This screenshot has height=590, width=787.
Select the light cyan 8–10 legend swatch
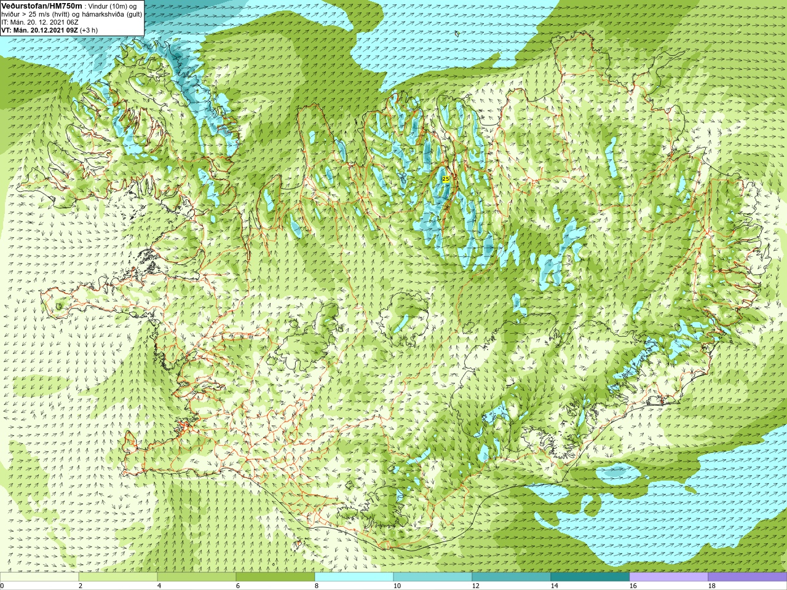coord(354,577)
